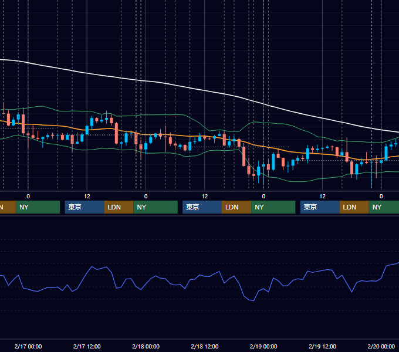Click the hour label 12 above 2/19 東京 block
This screenshot has width=399, height=352.
[322, 197]
